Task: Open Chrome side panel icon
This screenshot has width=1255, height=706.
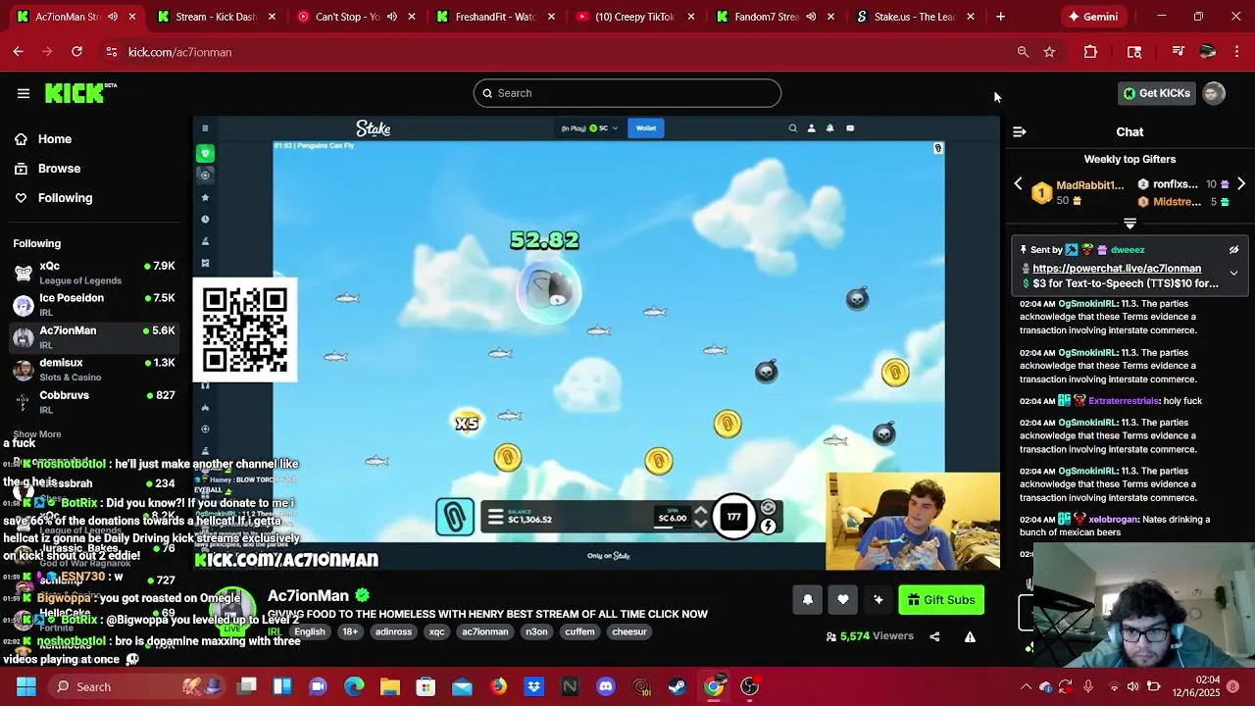Action: [x=1134, y=52]
